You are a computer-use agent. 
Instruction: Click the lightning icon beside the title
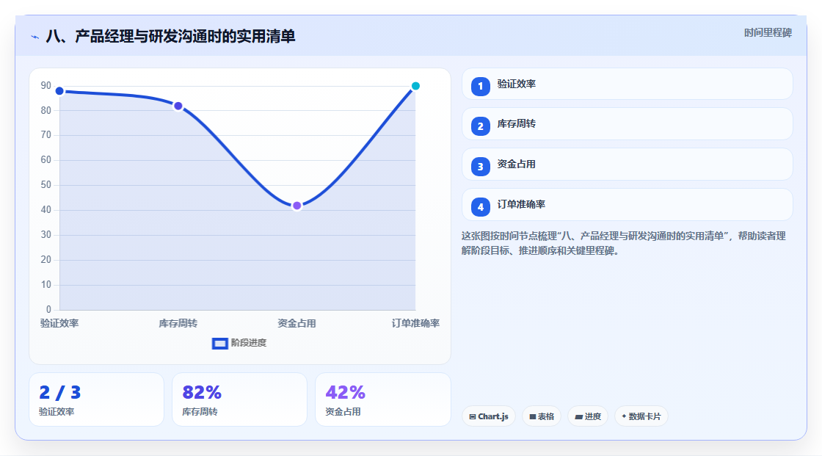(x=35, y=37)
